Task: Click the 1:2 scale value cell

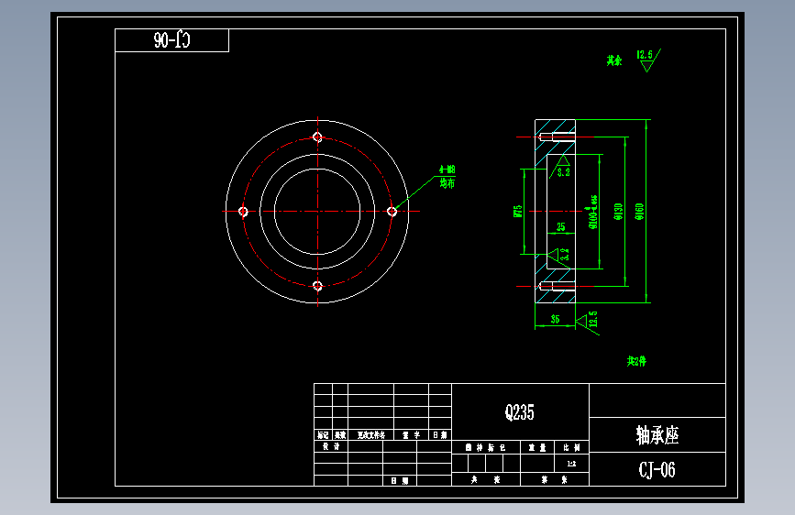Action: (571, 464)
